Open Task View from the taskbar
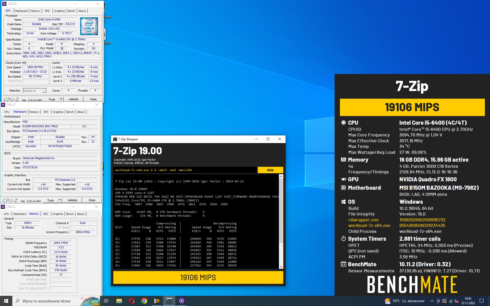 (106, 301)
